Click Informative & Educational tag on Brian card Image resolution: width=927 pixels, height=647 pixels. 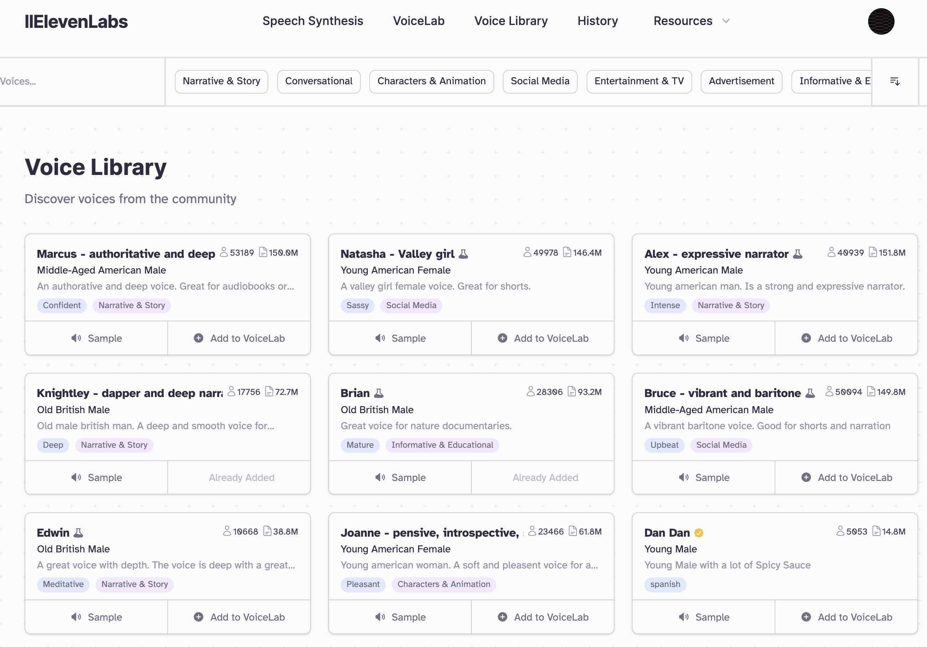(442, 445)
